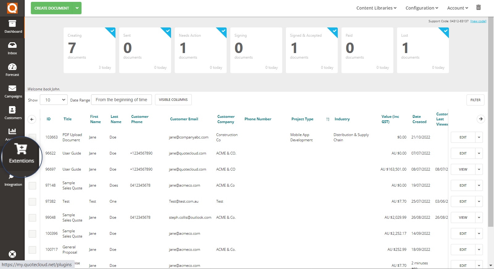Click View for document 96697
The height and width of the screenshot is (269, 494).
tap(463, 169)
